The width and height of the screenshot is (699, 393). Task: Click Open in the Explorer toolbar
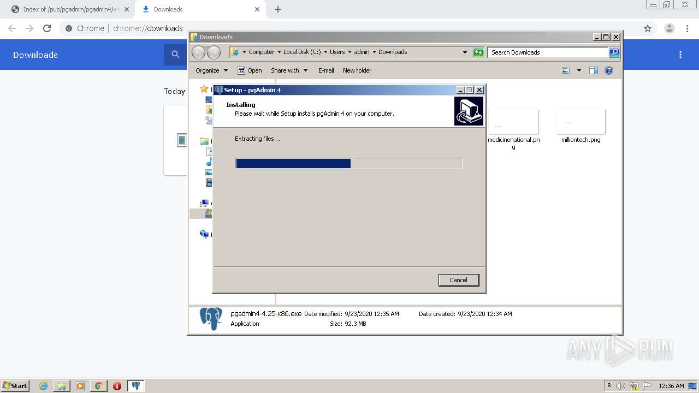(250, 70)
